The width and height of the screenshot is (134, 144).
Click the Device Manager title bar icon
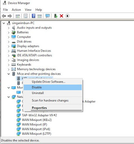[x=4, y=3]
